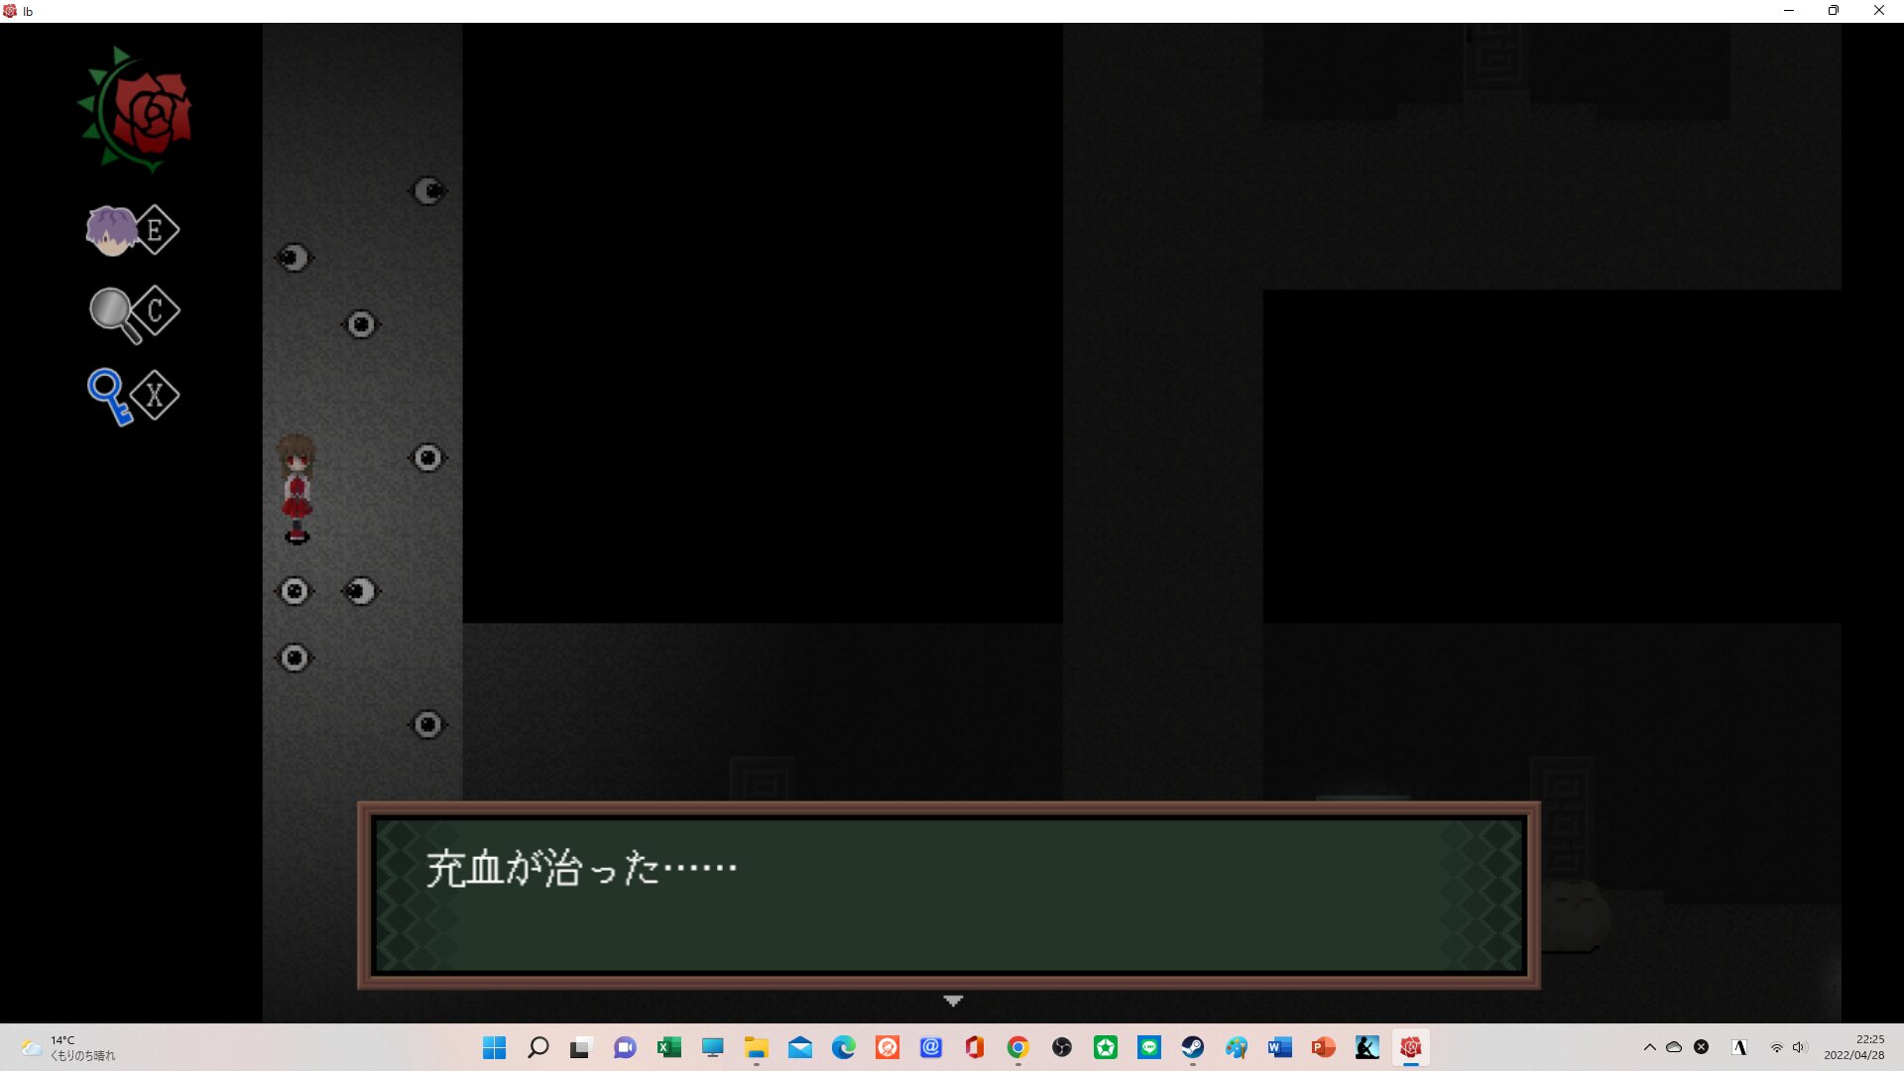
Task: Open clock and date showing 22:25
Action: coord(1853,1047)
